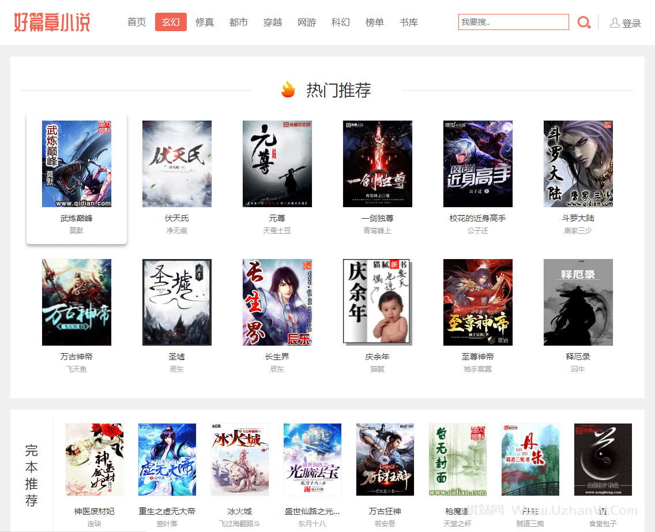Switch to the 穿越 category

[273, 22]
